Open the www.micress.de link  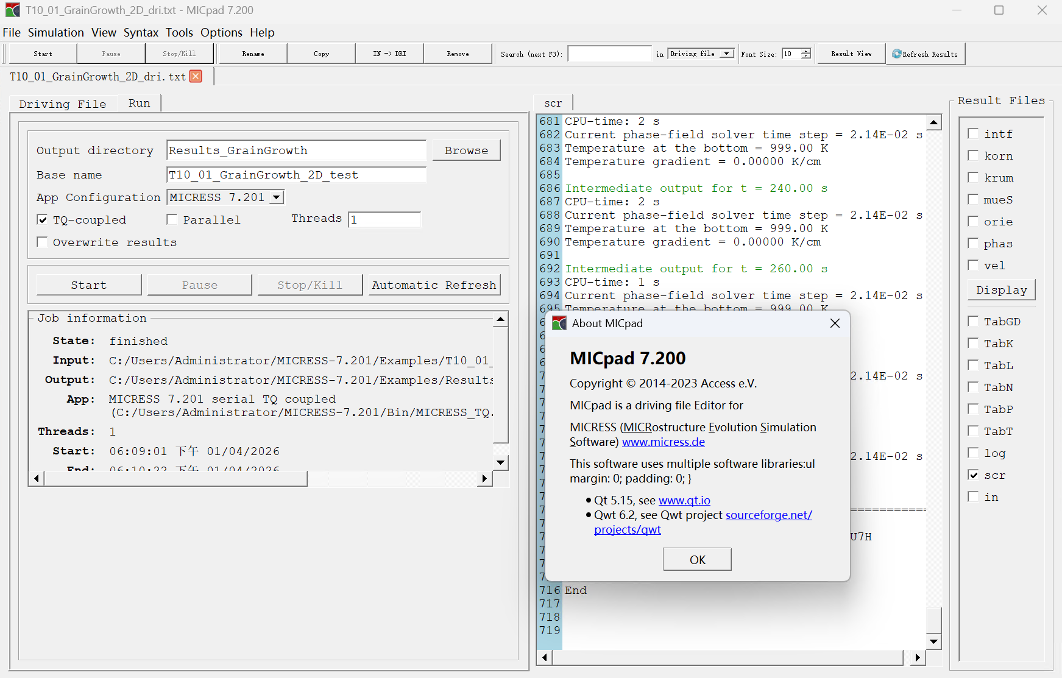(664, 442)
